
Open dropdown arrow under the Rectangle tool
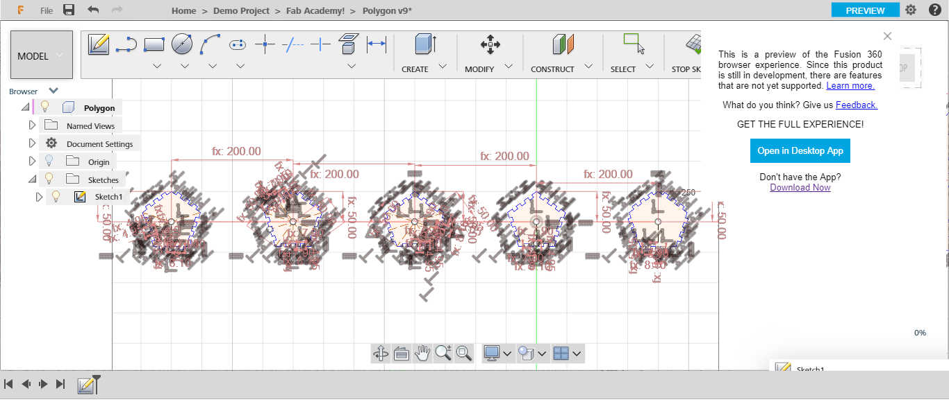pyautogui.click(x=156, y=66)
